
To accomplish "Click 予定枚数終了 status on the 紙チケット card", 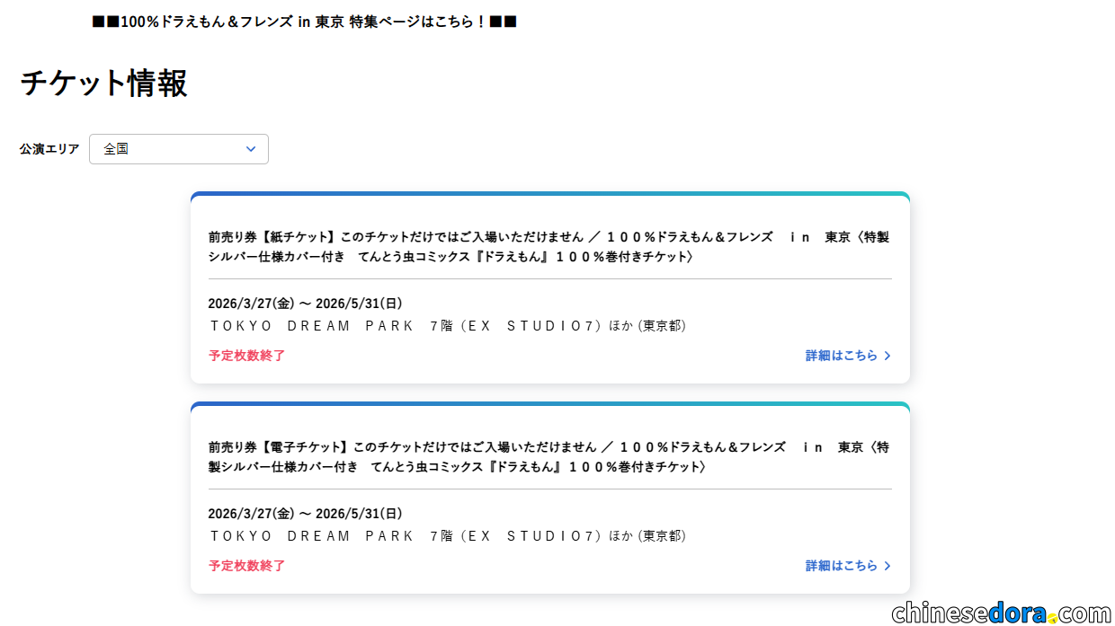I will 246,356.
